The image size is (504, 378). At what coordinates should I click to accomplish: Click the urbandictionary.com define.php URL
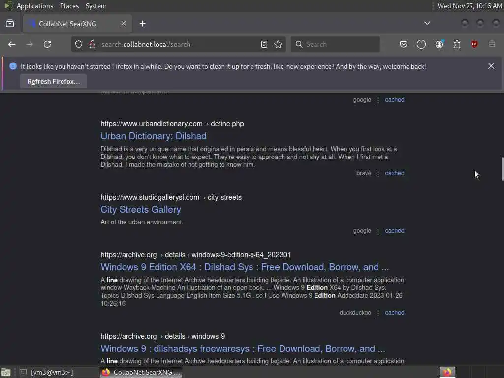click(x=172, y=124)
